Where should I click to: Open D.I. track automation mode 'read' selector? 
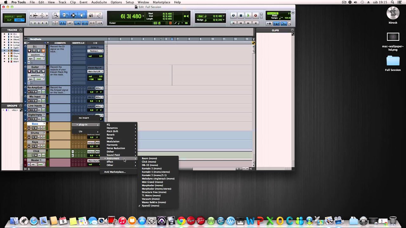click(x=40, y=59)
